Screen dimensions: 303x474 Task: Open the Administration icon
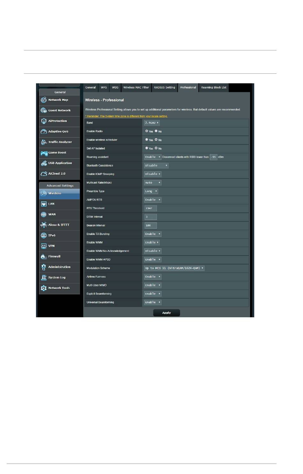[44, 267]
